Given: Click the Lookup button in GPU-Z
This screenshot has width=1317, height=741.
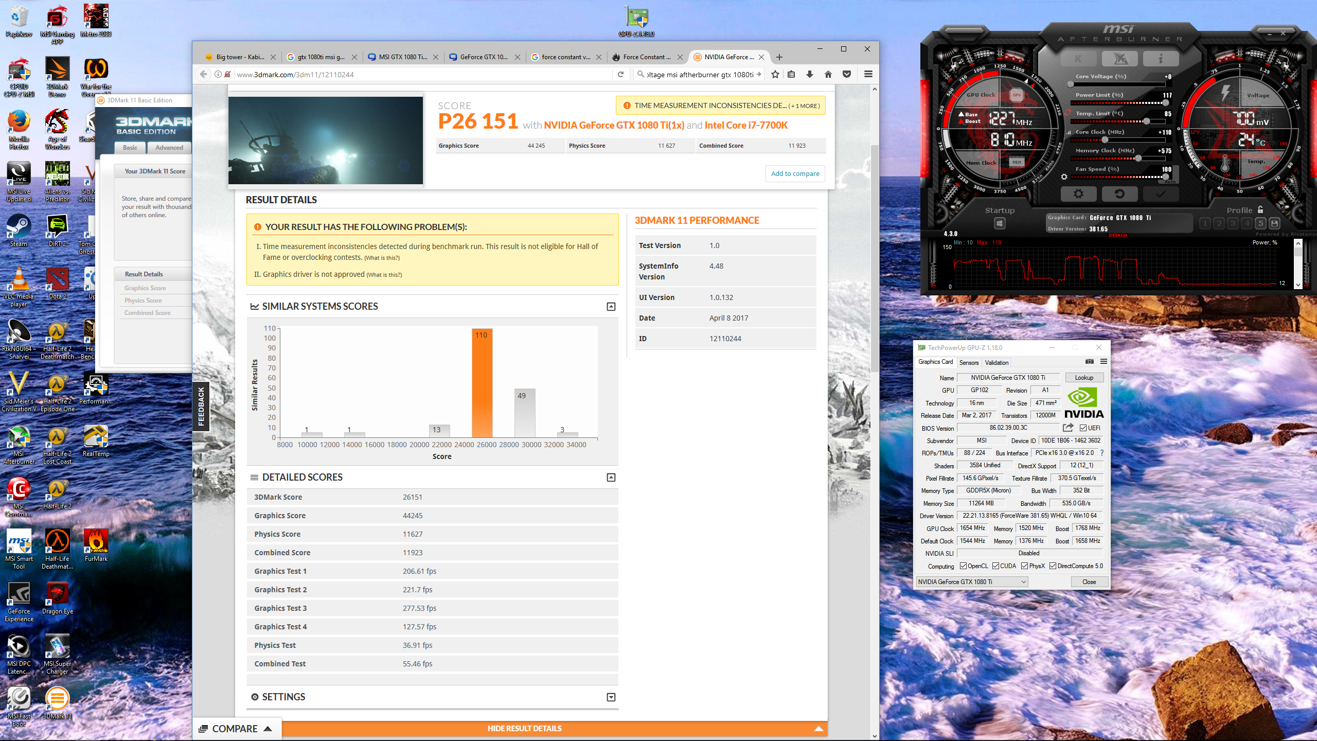Looking at the screenshot, I should [x=1084, y=377].
